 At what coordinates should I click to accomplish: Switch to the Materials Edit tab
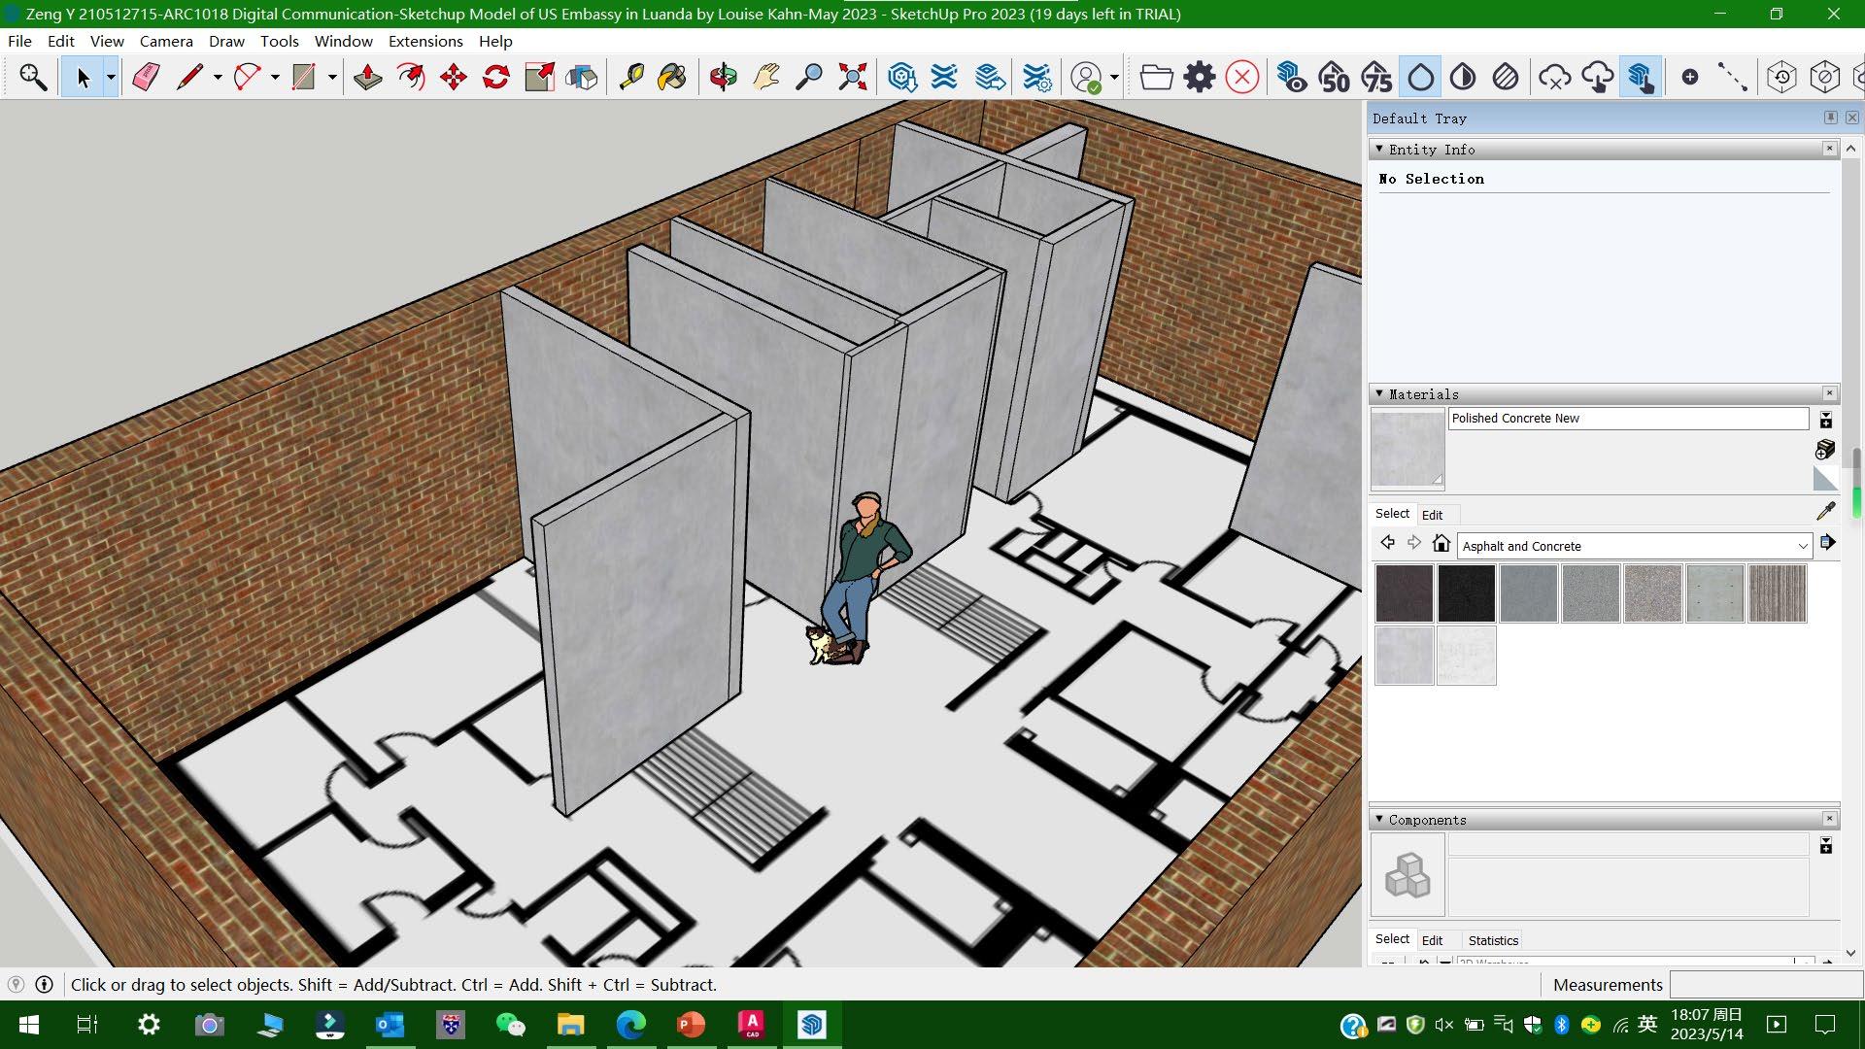(x=1432, y=515)
